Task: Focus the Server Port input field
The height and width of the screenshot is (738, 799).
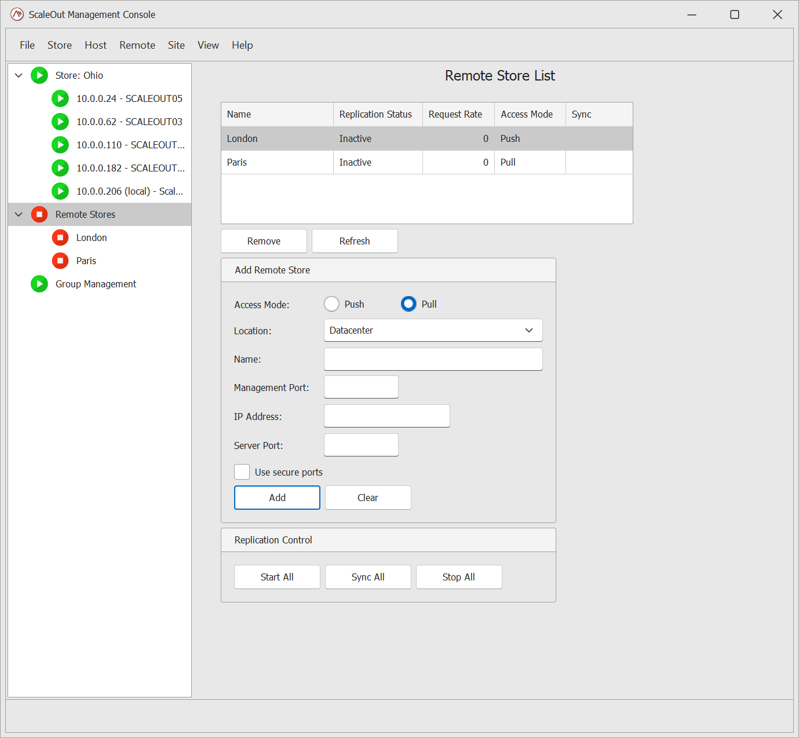Action: pyautogui.click(x=361, y=445)
